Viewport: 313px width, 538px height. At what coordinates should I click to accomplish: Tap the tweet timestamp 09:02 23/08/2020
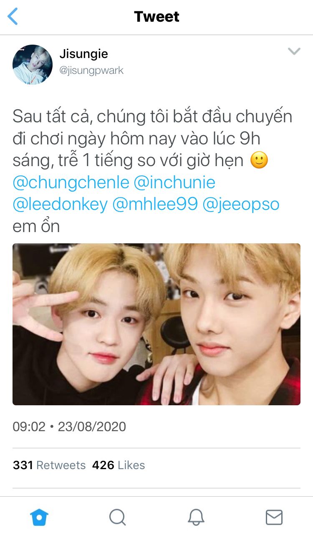[x=69, y=427]
